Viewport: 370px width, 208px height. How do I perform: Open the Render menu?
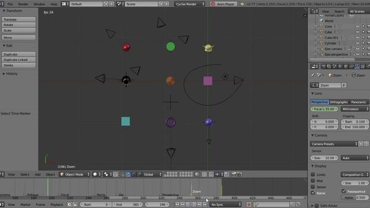23,4
